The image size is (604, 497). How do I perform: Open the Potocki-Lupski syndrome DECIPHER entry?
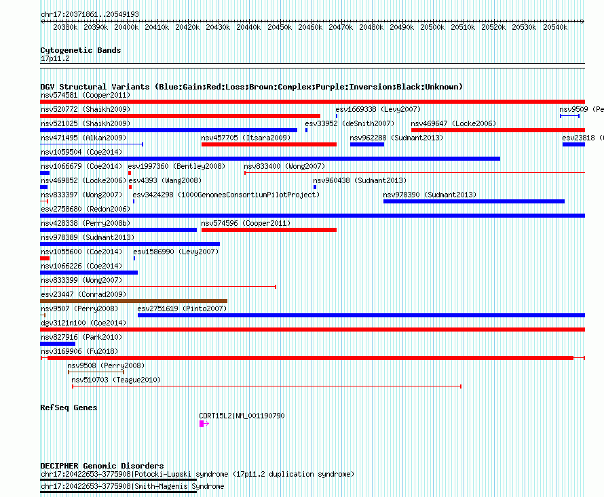(197, 475)
